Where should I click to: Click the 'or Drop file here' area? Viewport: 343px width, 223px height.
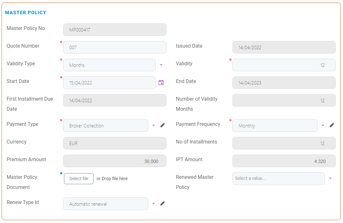112,179
